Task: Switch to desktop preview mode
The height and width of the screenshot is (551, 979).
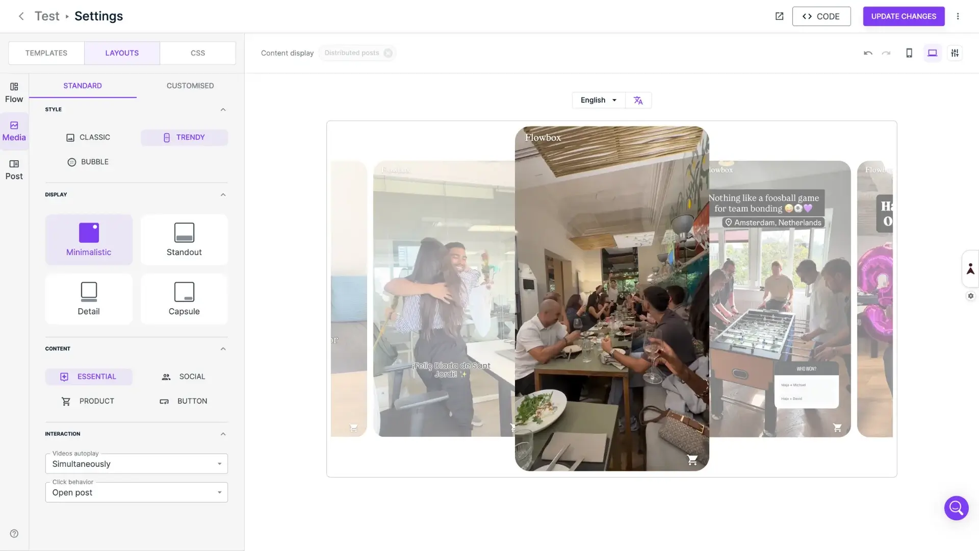Action: coord(932,53)
